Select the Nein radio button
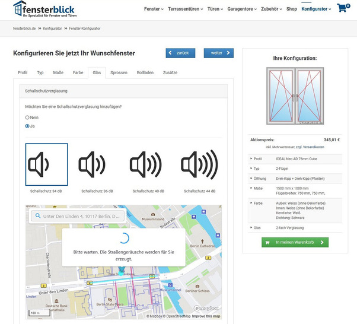Viewport: 357px width, 324px height. coord(27,117)
